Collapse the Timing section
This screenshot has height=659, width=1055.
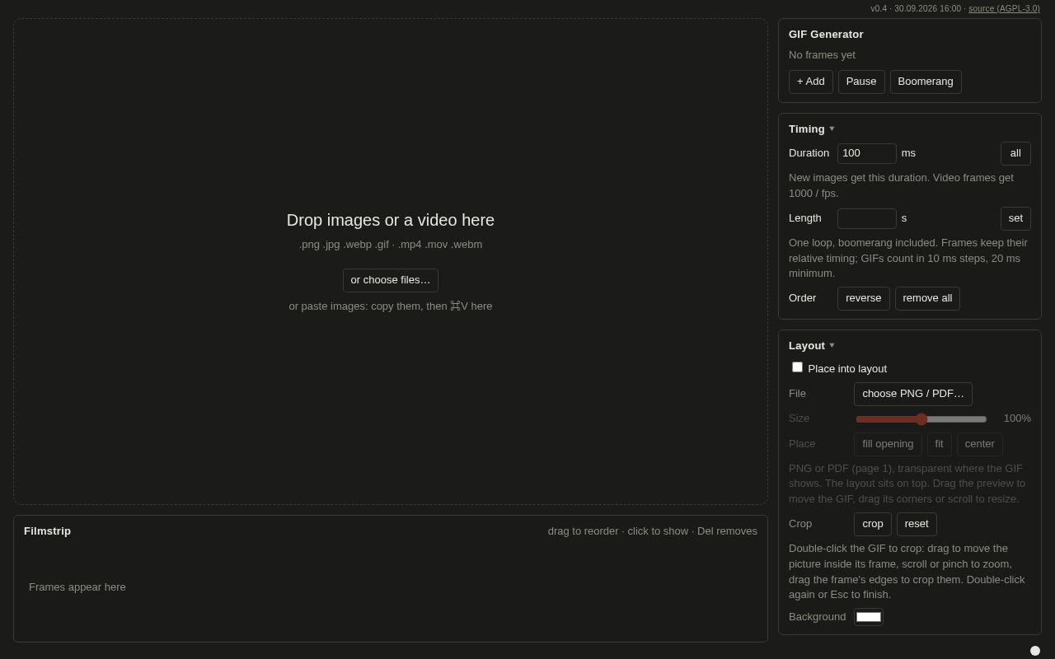point(812,129)
